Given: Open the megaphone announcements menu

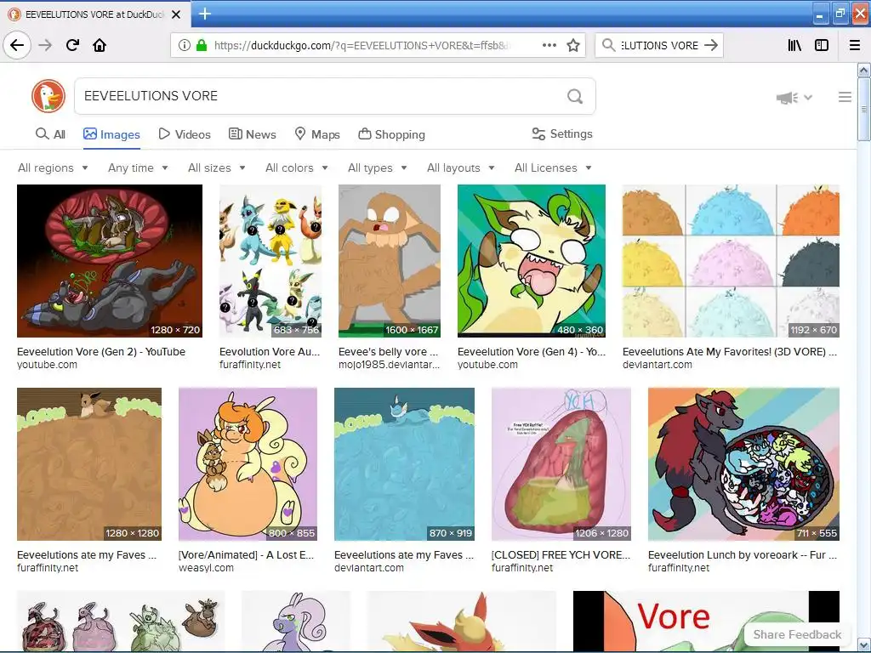Looking at the screenshot, I should pyautogui.click(x=794, y=98).
